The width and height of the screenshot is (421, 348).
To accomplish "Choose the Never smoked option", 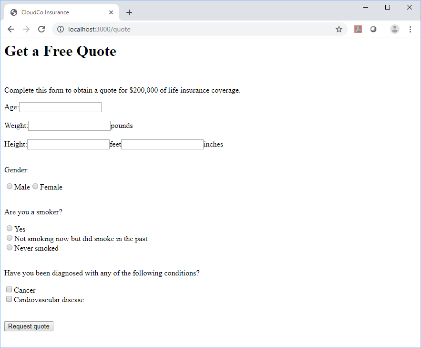I will pyautogui.click(x=10, y=247).
